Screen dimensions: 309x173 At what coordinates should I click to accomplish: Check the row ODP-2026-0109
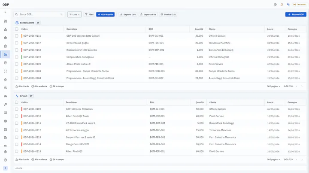point(17,109)
